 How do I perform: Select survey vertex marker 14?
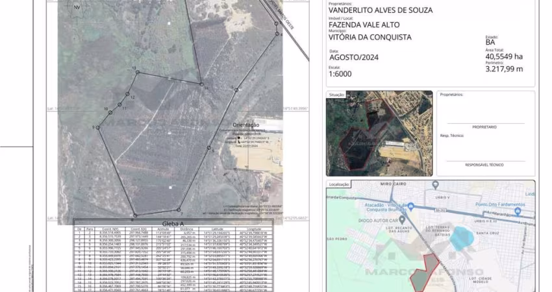pos(201,84)
